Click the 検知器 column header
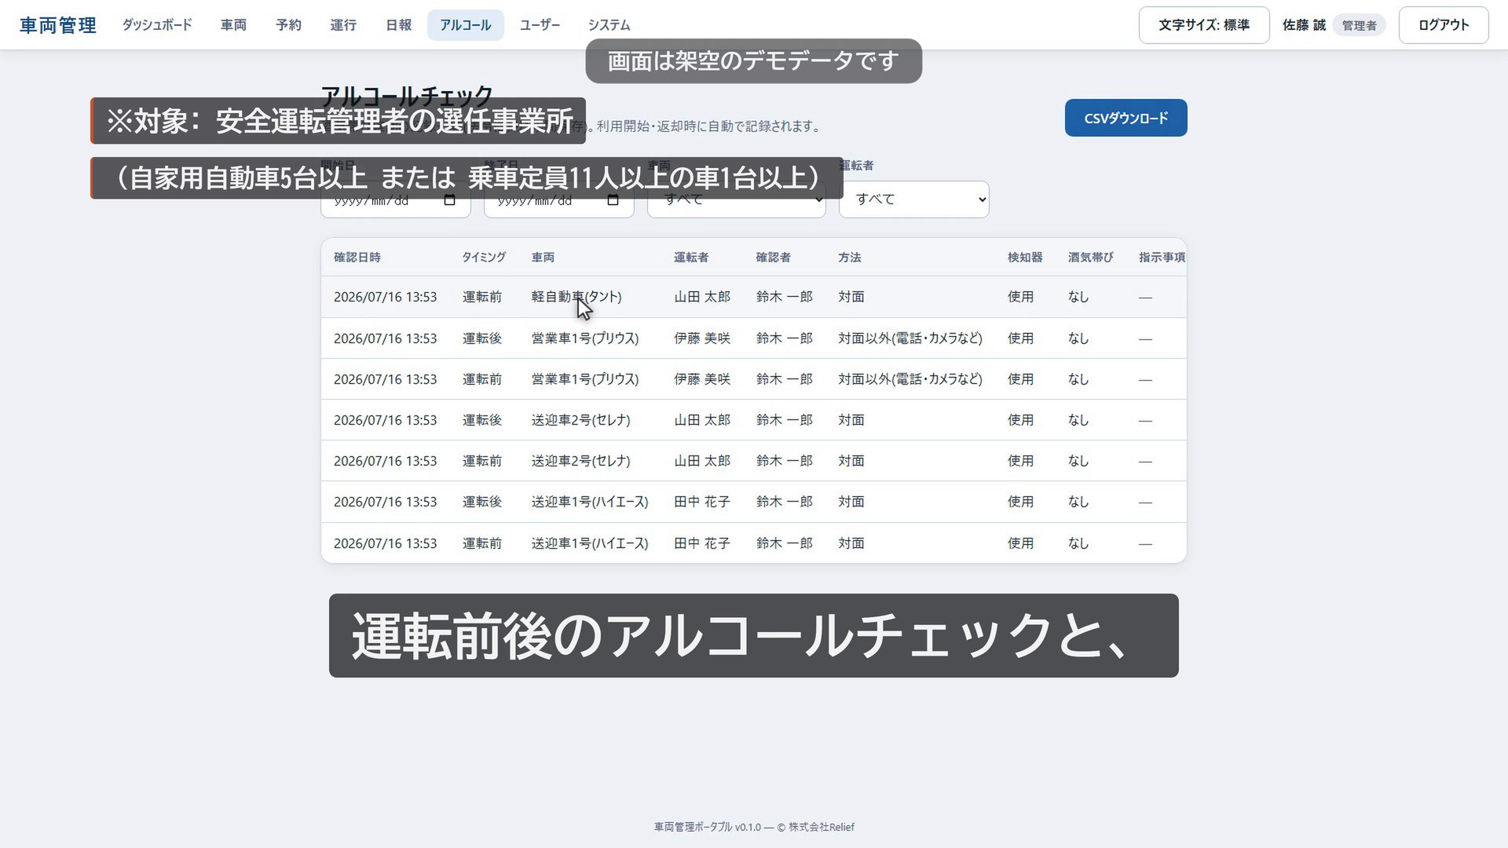This screenshot has height=848, width=1508. point(1025,258)
